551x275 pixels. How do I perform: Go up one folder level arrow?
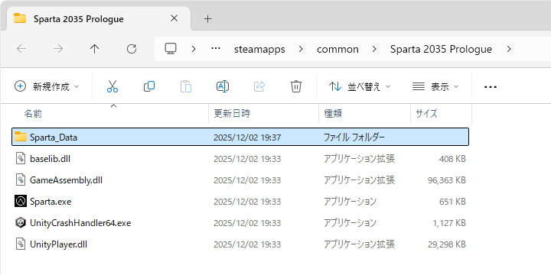click(95, 49)
